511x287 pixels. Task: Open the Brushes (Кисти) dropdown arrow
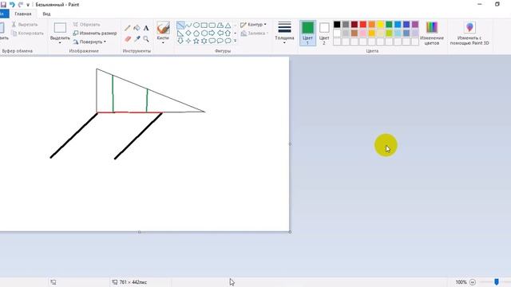(x=163, y=42)
